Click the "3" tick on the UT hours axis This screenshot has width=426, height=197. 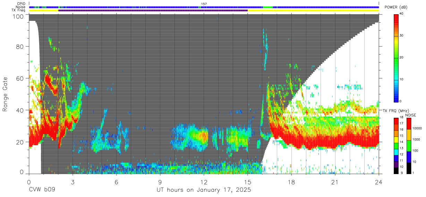click(x=73, y=182)
